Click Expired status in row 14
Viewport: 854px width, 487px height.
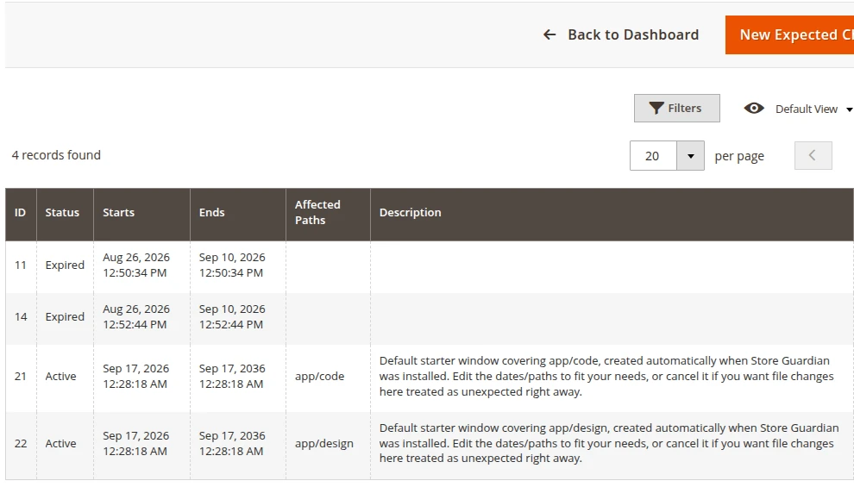(65, 316)
